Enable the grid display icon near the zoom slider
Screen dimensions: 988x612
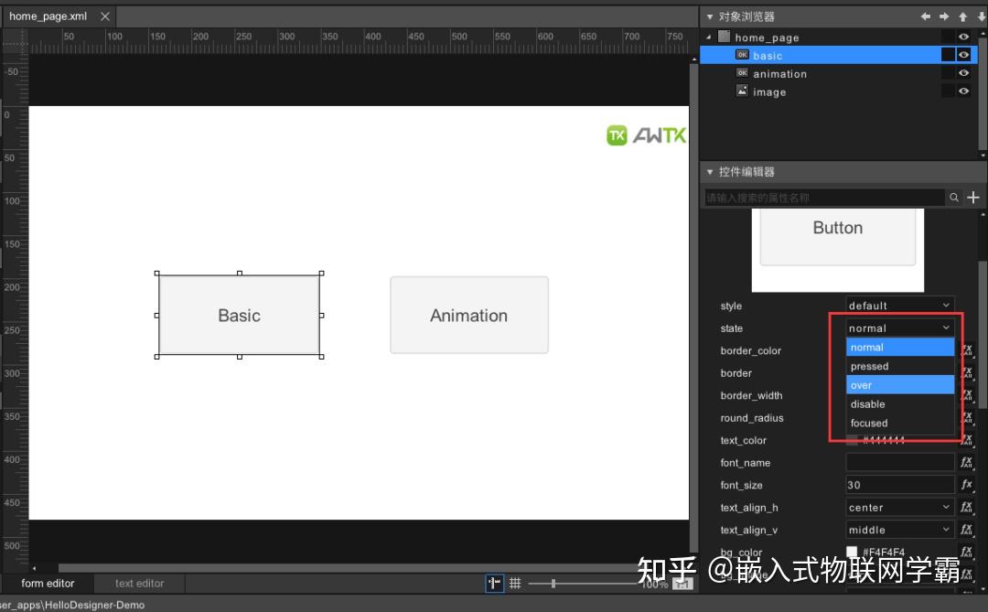click(515, 583)
